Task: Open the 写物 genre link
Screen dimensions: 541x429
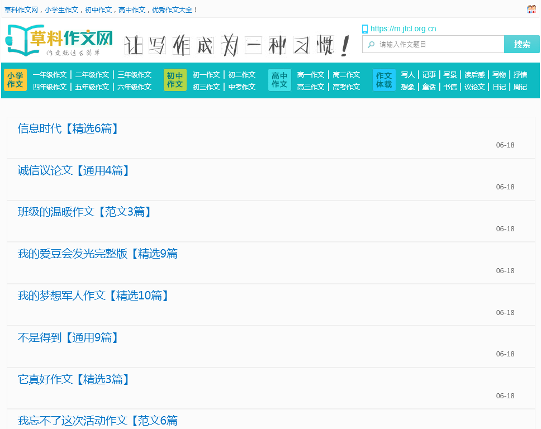Action: tap(499, 74)
